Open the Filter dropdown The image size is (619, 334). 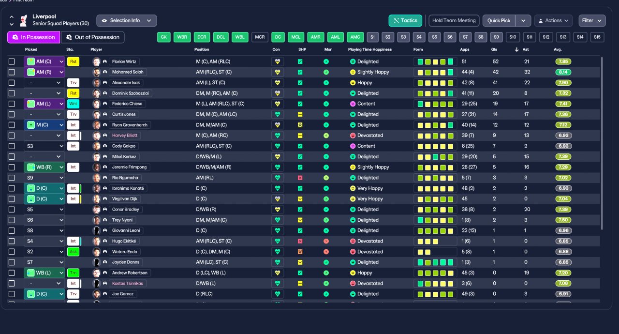tap(592, 21)
